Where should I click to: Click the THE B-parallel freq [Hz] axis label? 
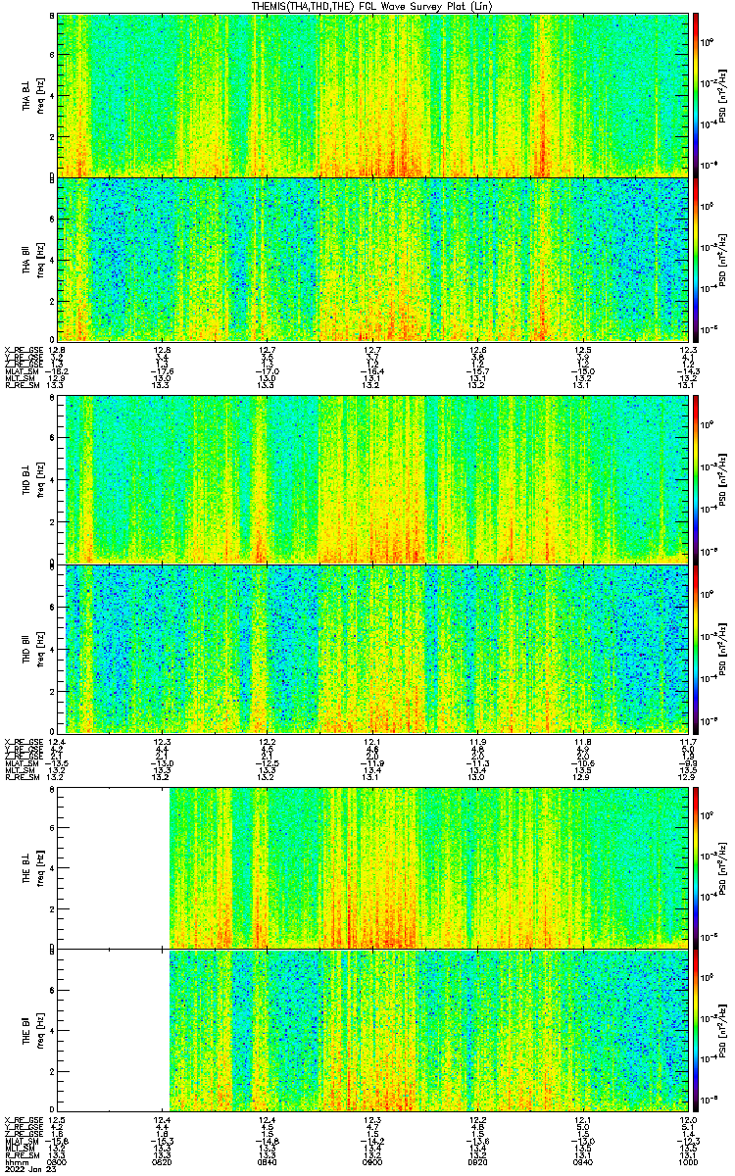[41, 1029]
